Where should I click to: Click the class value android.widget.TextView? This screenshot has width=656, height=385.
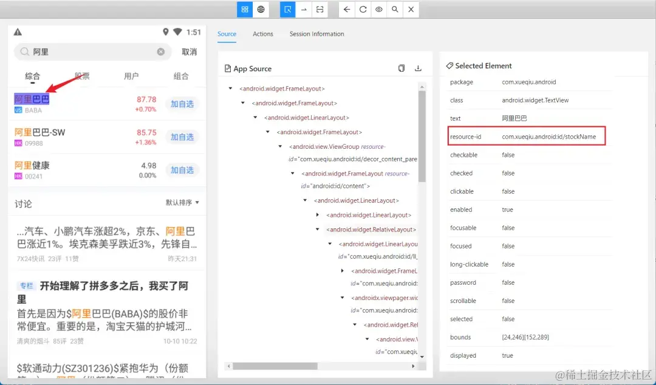coord(535,100)
